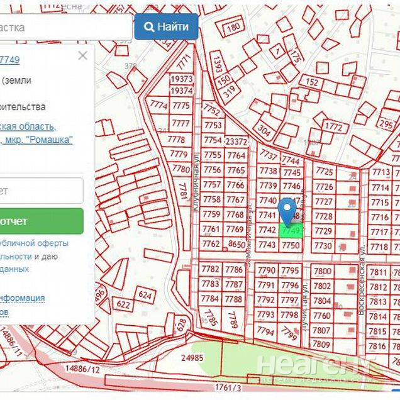Select parcel 19373 on the map
The width and height of the screenshot is (400, 400).
(x=181, y=79)
